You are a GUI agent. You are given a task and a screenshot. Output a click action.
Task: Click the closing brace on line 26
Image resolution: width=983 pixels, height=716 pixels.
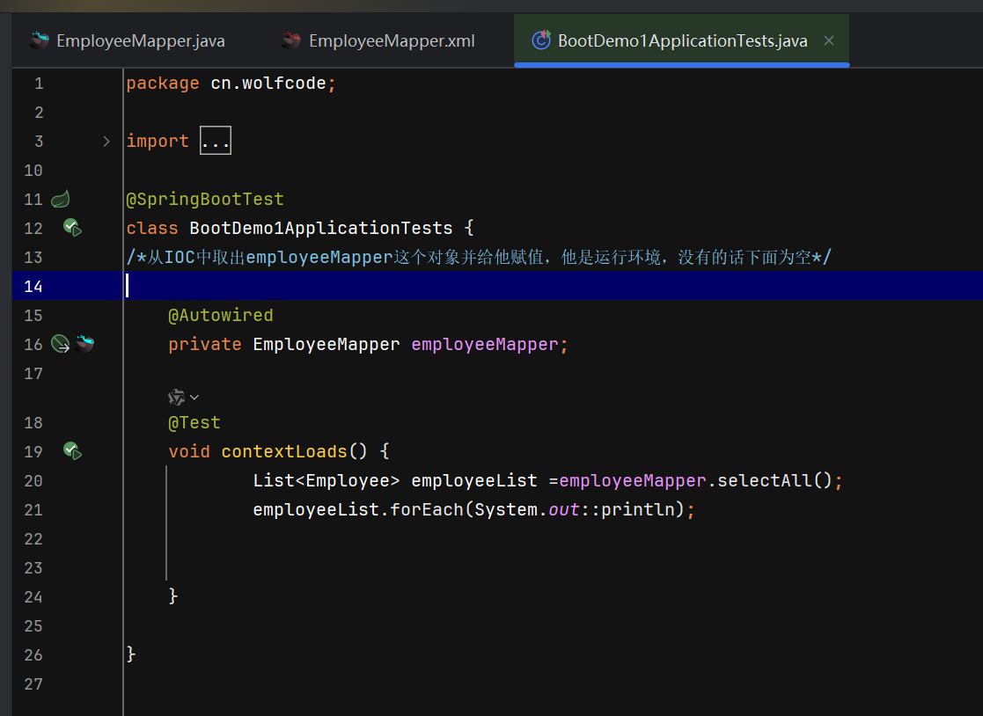pos(131,654)
